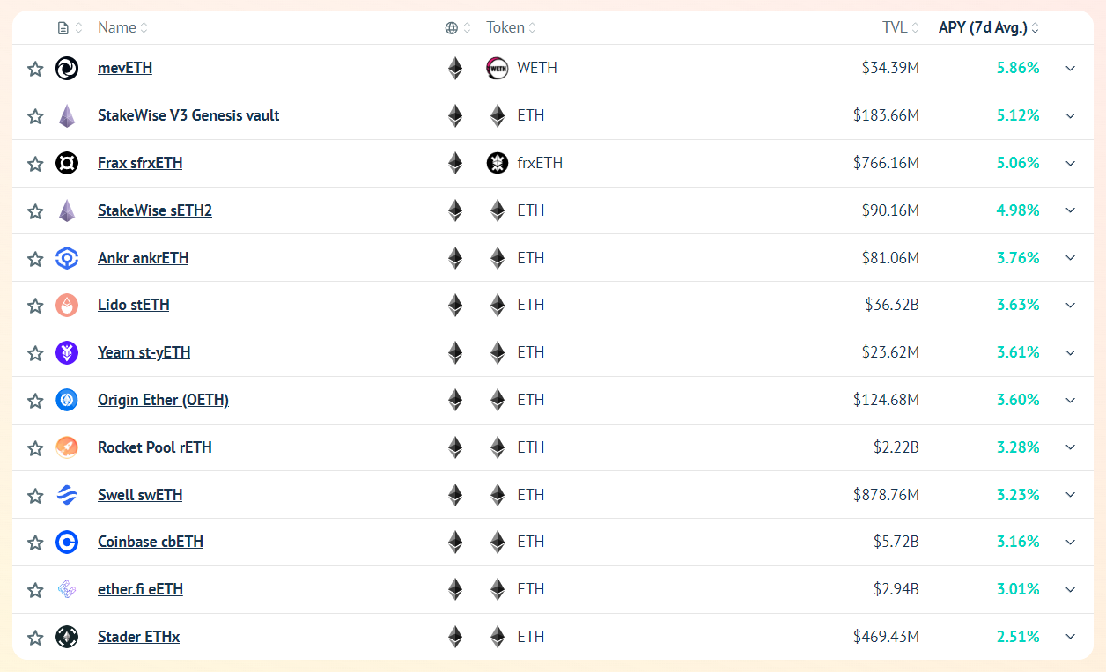Image resolution: width=1106 pixels, height=672 pixels.
Task: Click the Rocket Pool rETH rocket icon
Action: point(67,447)
